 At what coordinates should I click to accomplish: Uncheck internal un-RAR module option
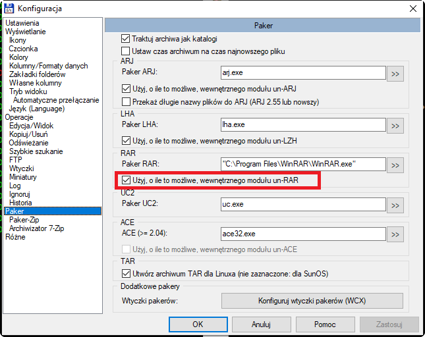click(126, 180)
